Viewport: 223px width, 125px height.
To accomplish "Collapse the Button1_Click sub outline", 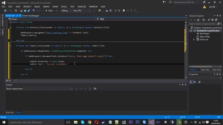I will pyautogui.click(x=10, y=27).
